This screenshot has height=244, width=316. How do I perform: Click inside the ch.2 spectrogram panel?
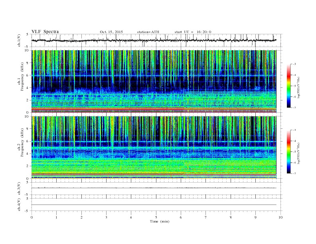[154, 147]
